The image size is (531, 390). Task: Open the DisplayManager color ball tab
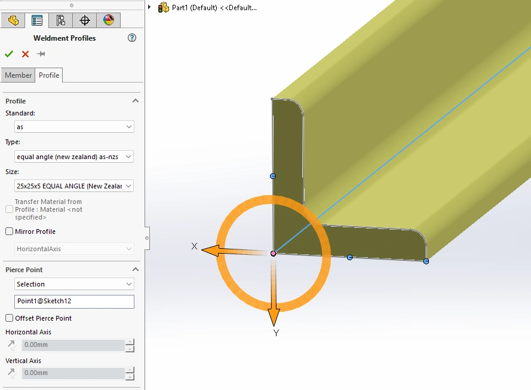(108, 20)
